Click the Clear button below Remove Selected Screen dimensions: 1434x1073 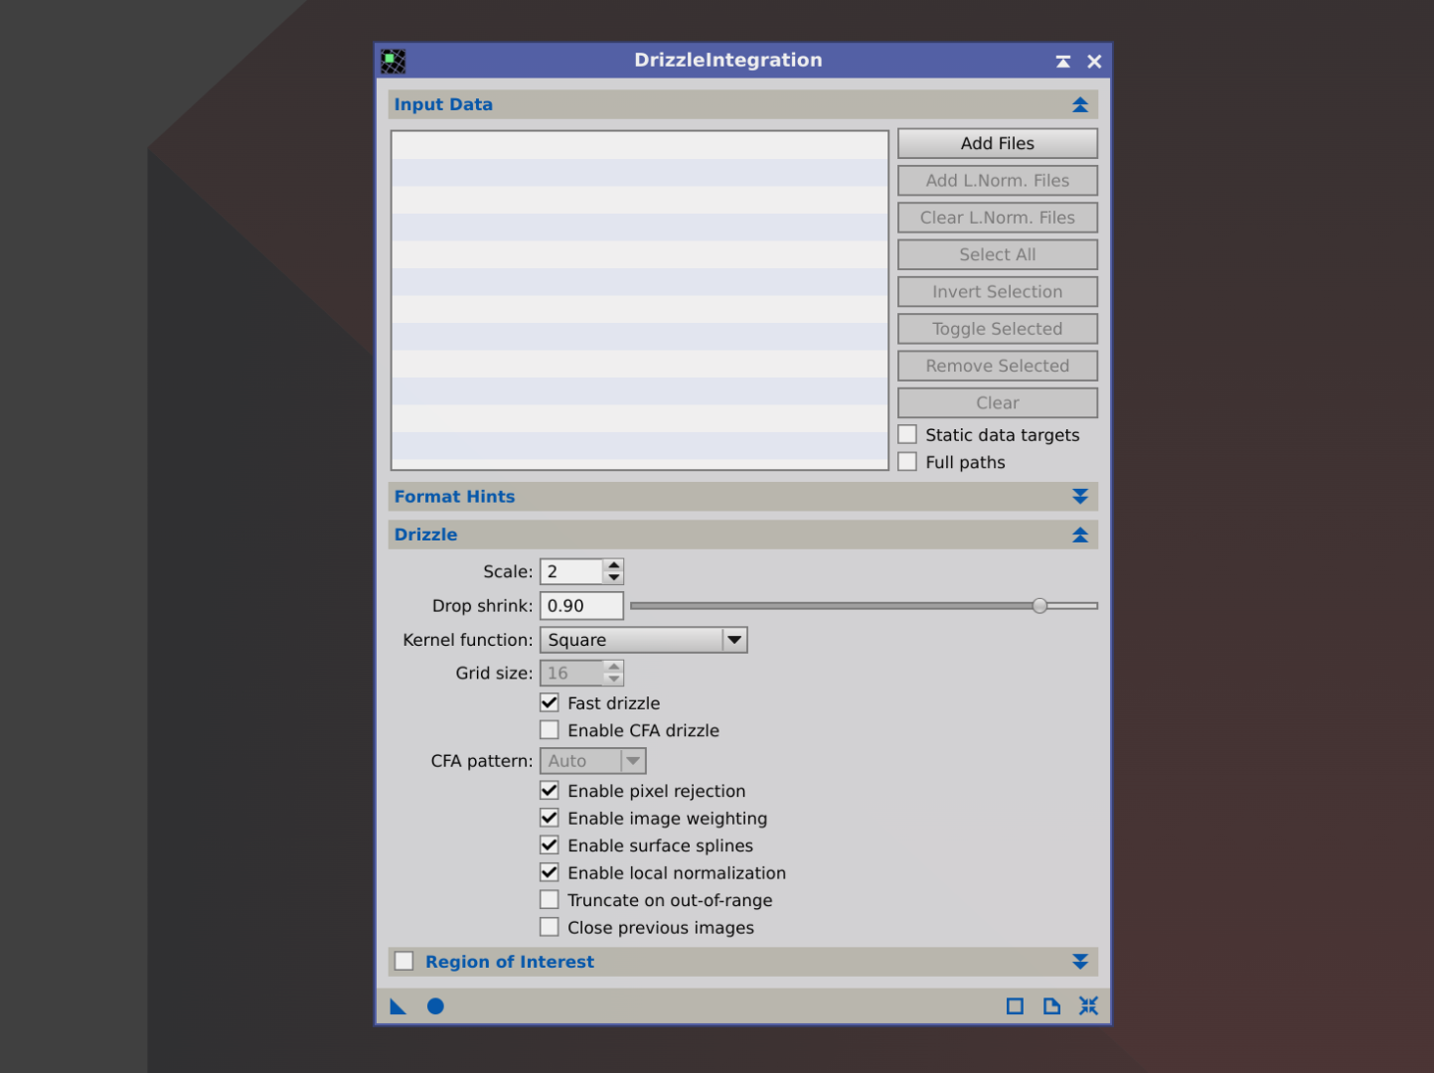coord(998,403)
